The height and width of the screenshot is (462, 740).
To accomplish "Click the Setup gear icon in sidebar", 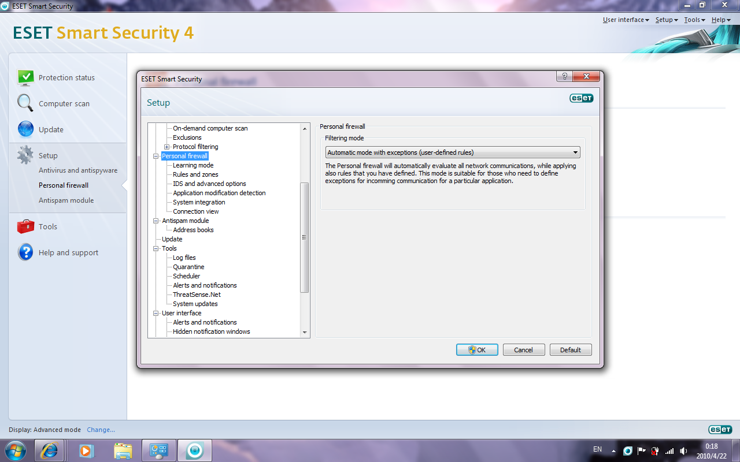I will pyautogui.click(x=25, y=155).
